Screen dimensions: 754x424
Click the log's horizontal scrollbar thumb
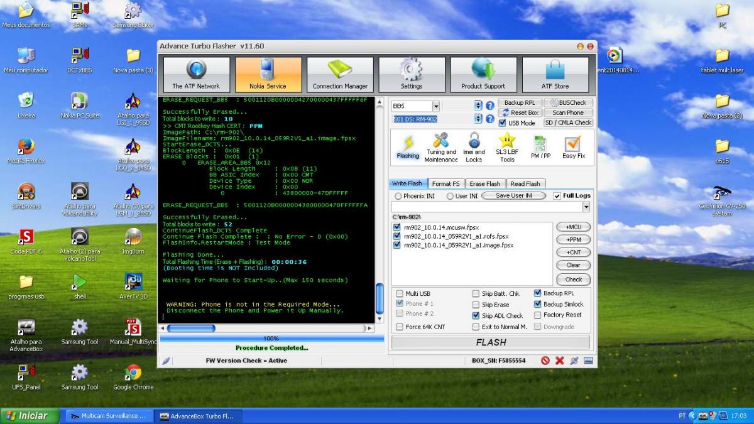coord(191,329)
